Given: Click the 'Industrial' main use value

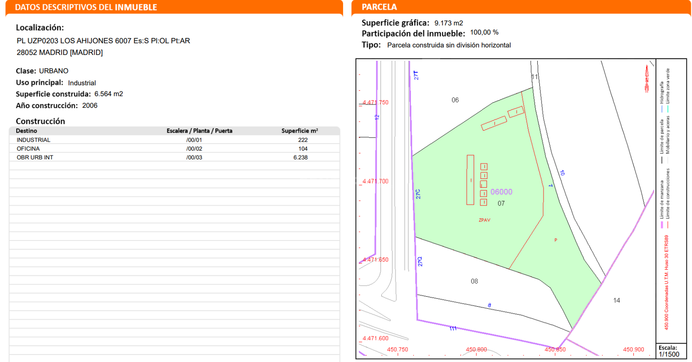Looking at the screenshot, I should click(82, 83).
